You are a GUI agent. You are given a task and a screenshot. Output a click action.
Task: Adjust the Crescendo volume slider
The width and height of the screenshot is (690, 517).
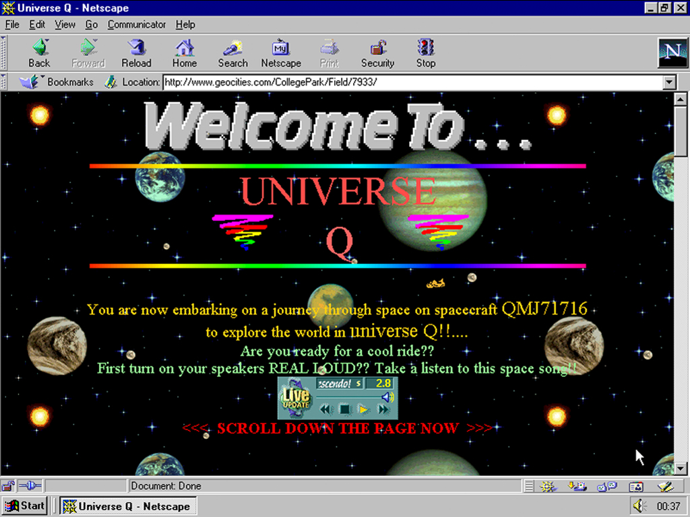(348, 397)
